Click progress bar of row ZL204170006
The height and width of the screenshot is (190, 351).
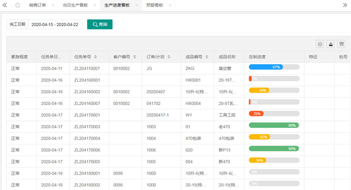274,148
